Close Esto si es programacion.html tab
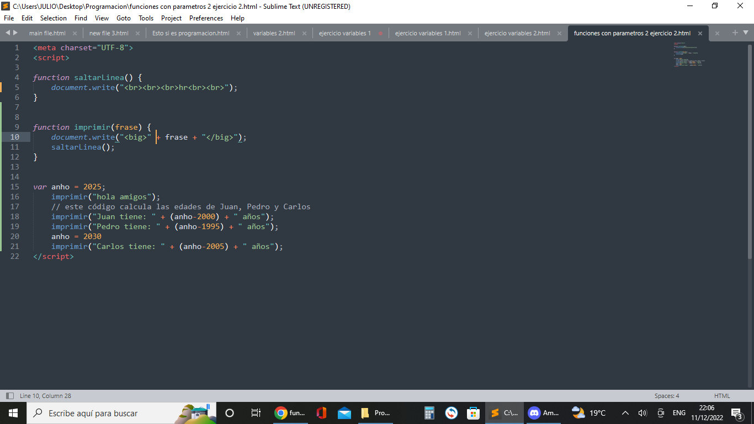 click(x=239, y=33)
